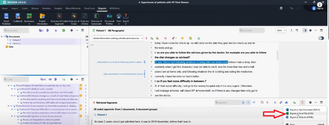Click the emoticode smiley icon
The height and width of the screenshot is (125, 329).
(x=182, y=38)
